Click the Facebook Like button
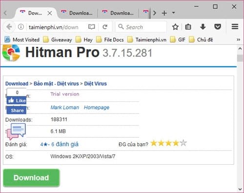Screen dimensions: 244x193 coord(17,100)
